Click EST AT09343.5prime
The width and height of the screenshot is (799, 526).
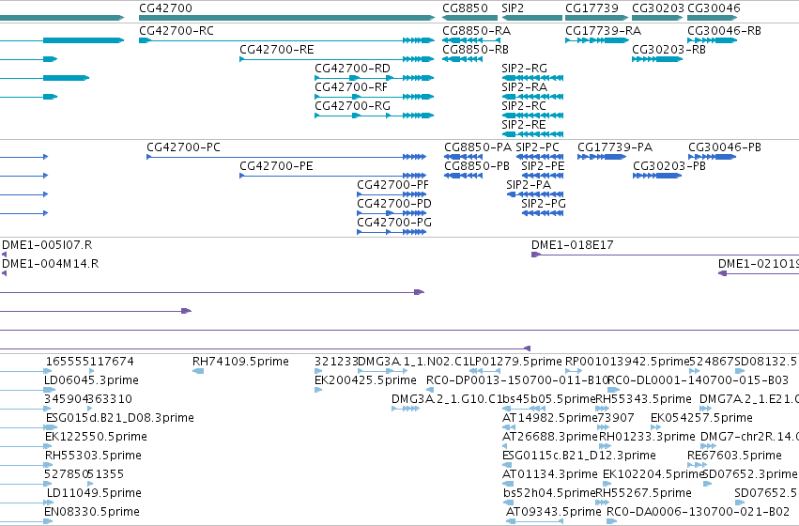click(554, 512)
